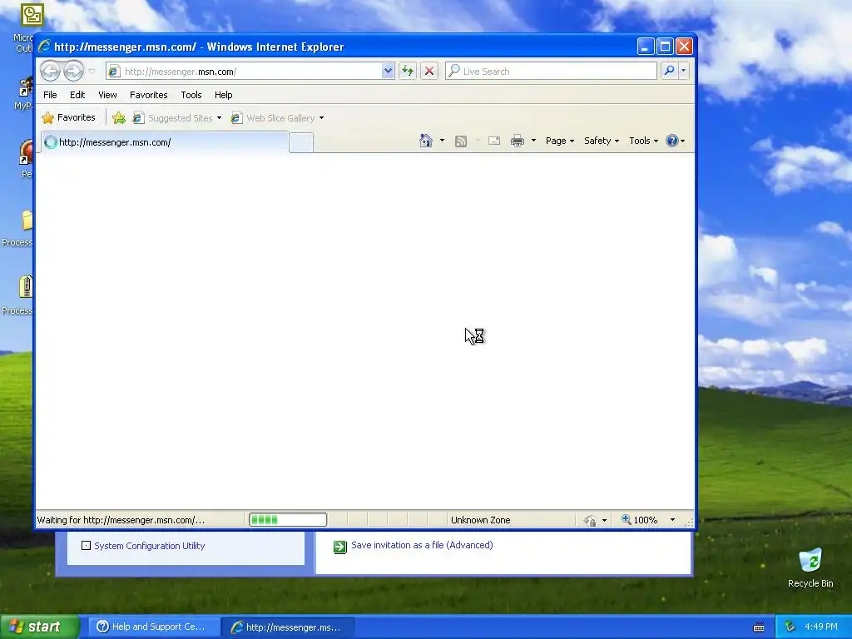Expand the Print options dropdown arrow
The width and height of the screenshot is (852, 639).
[533, 141]
